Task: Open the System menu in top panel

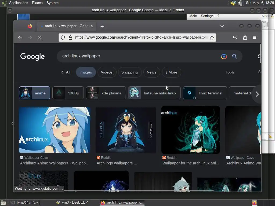Action: [52, 3]
